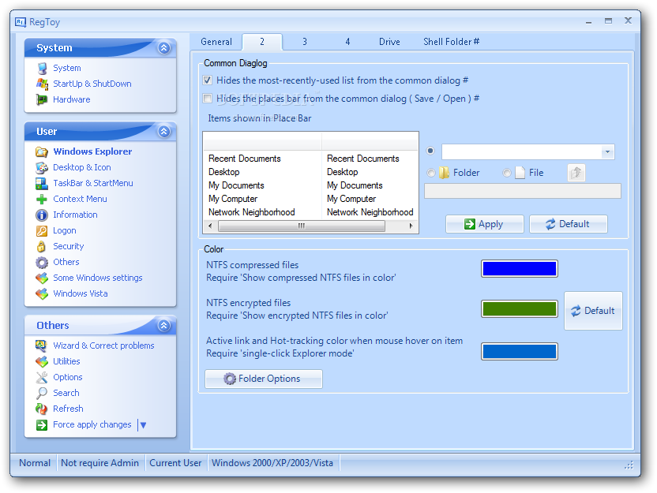Click the Some Windows settings icon
Viewport: 657px width, 493px height.
point(42,278)
